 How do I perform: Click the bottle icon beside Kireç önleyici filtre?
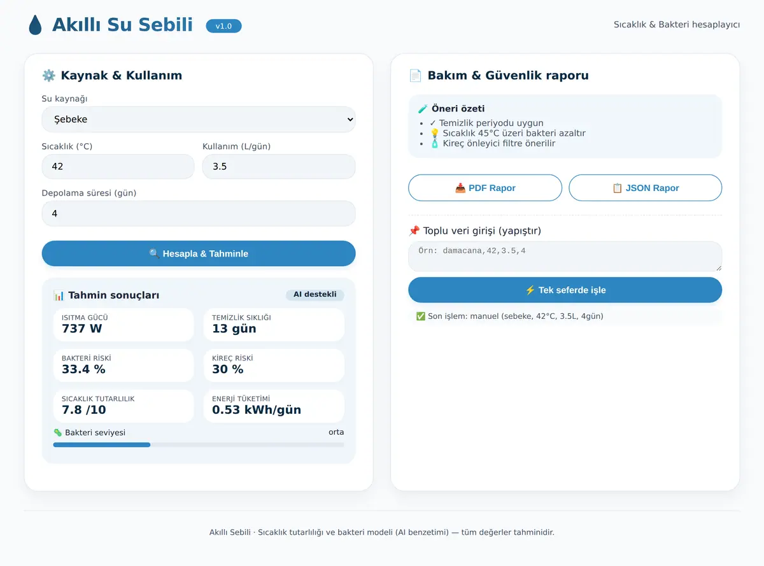tap(435, 143)
